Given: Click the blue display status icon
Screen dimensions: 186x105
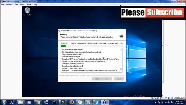Looking at the screenshot, I should [166, 98].
